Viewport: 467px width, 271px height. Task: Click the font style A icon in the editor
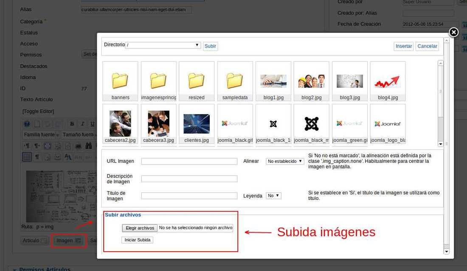coord(68,157)
